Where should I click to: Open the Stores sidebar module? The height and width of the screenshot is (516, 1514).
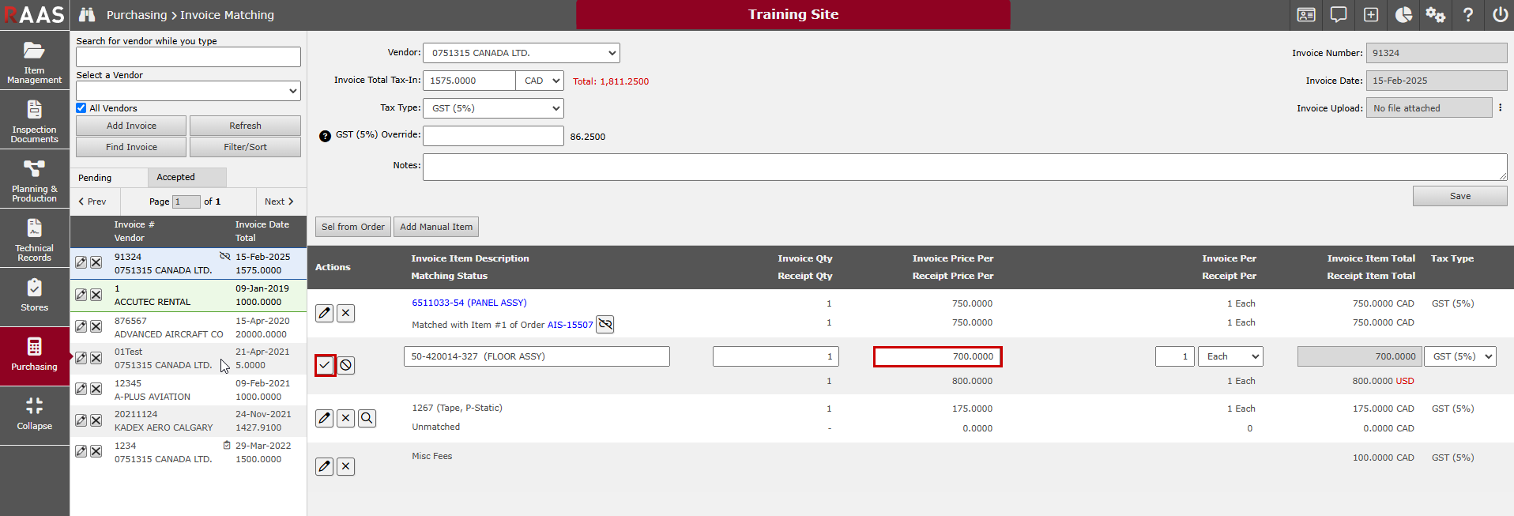tap(34, 296)
